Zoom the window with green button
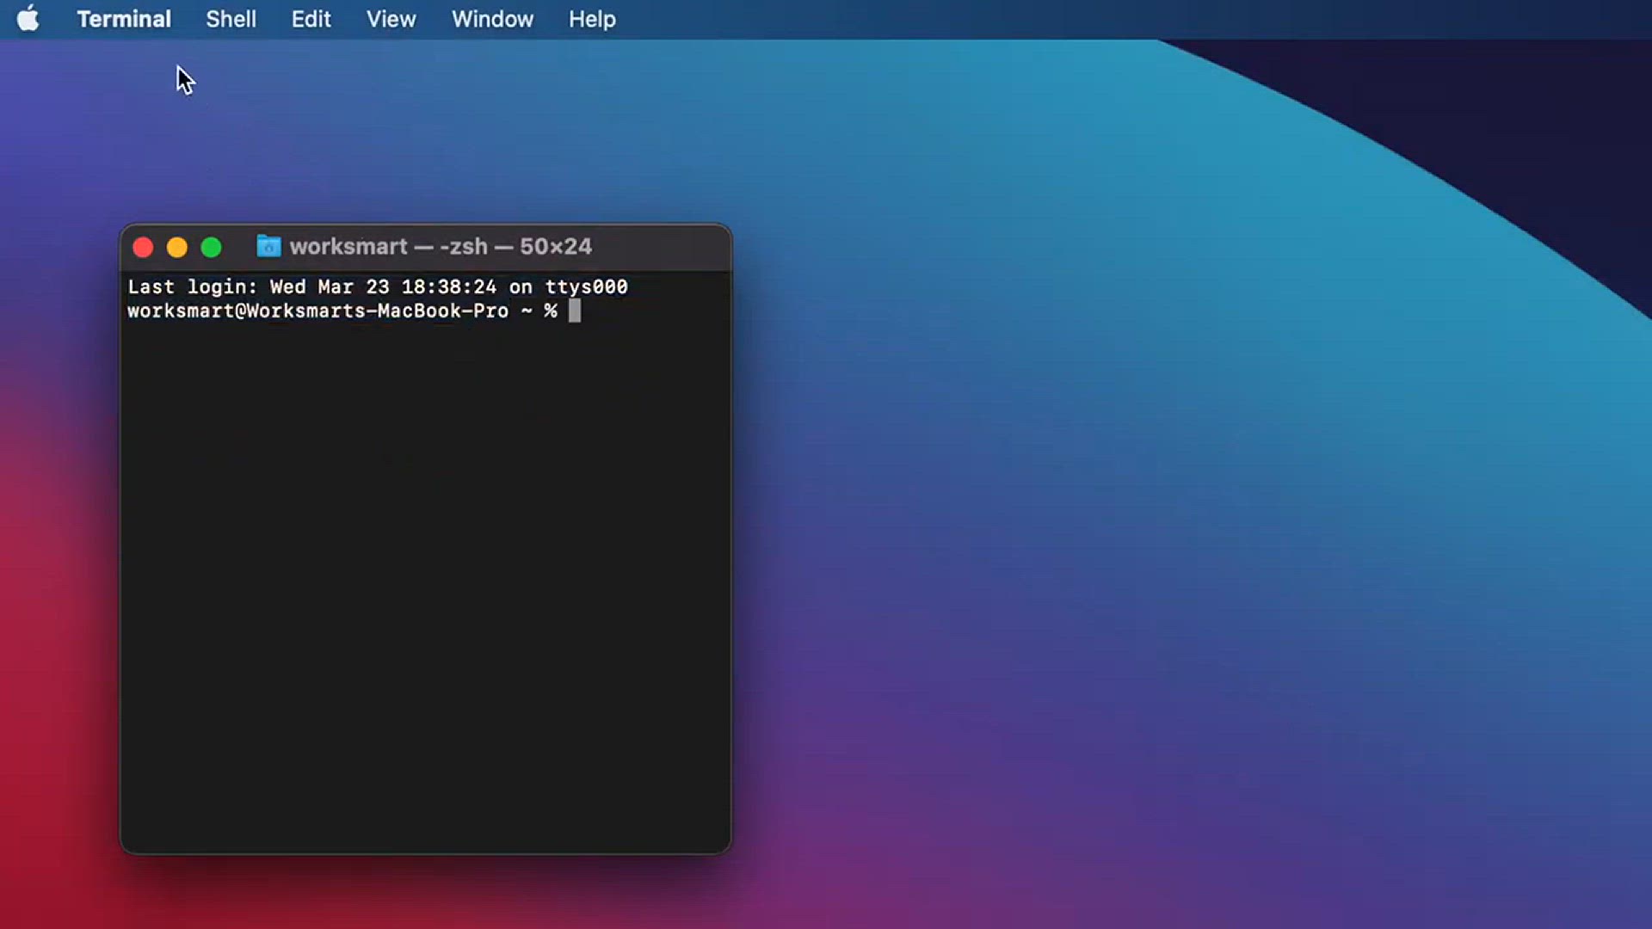The image size is (1652, 929). [x=211, y=248]
